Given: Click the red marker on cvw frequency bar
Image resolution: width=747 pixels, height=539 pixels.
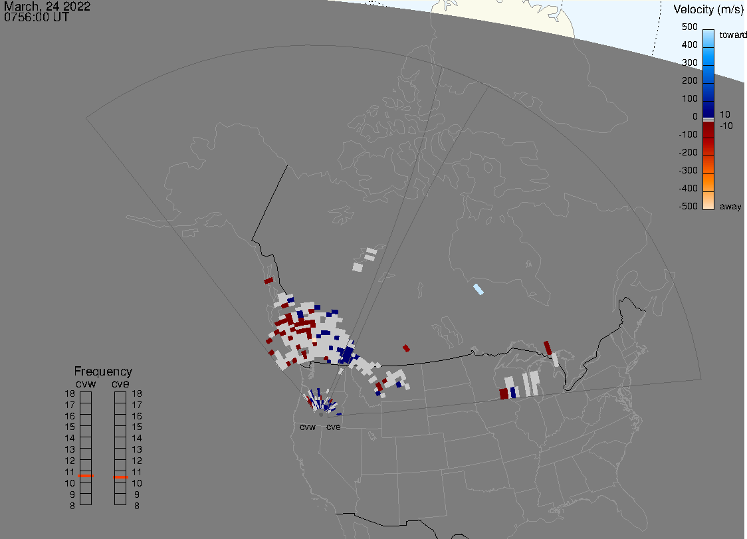Looking at the screenshot, I should click(86, 476).
